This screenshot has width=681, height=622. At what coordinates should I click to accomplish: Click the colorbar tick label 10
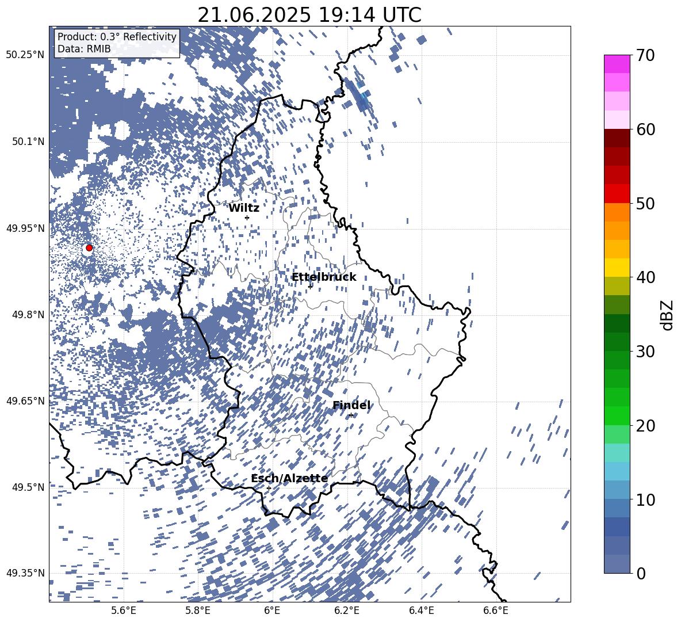[x=646, y=499]
